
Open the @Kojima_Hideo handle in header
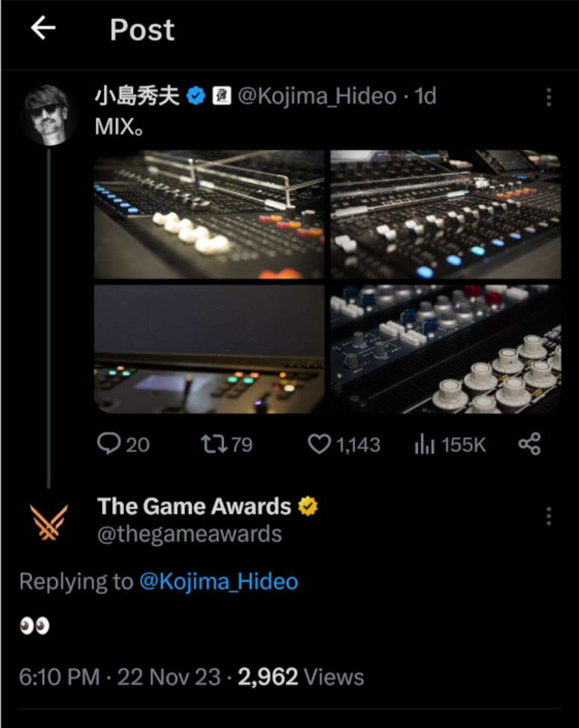coord(317,96)
